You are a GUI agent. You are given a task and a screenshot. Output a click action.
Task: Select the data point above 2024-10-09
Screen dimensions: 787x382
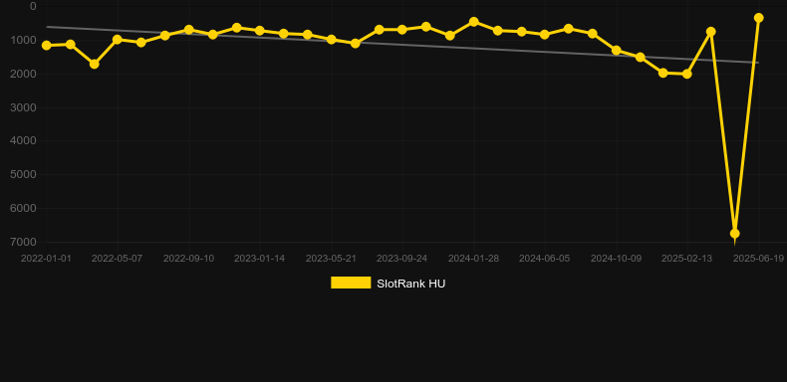point(617,50)
